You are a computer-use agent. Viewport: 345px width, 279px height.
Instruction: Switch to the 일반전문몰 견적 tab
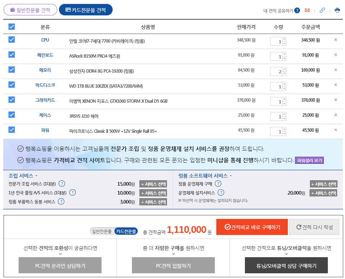pyautogui.click(x=30, y=10)
